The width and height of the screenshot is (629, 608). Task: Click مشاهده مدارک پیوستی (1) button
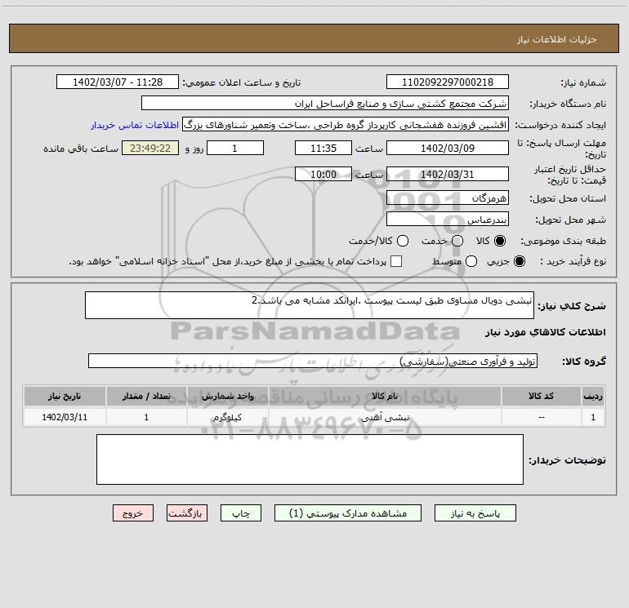[348, 513]
